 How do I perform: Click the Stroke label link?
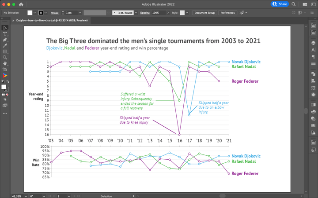click(55, 13)
